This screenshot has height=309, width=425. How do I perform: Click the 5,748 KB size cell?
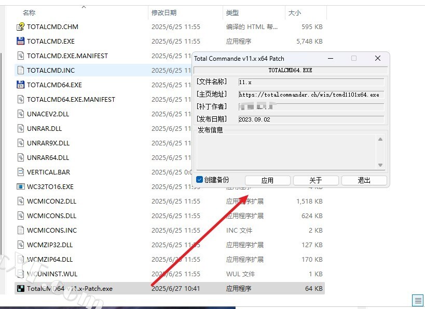309,41
